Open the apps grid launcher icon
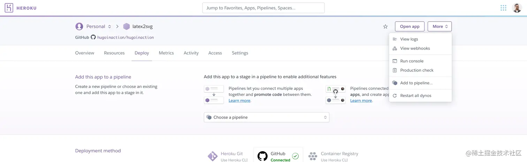Image resolution: width=527 pixels, height=162 pixels. tap(503, 8)
